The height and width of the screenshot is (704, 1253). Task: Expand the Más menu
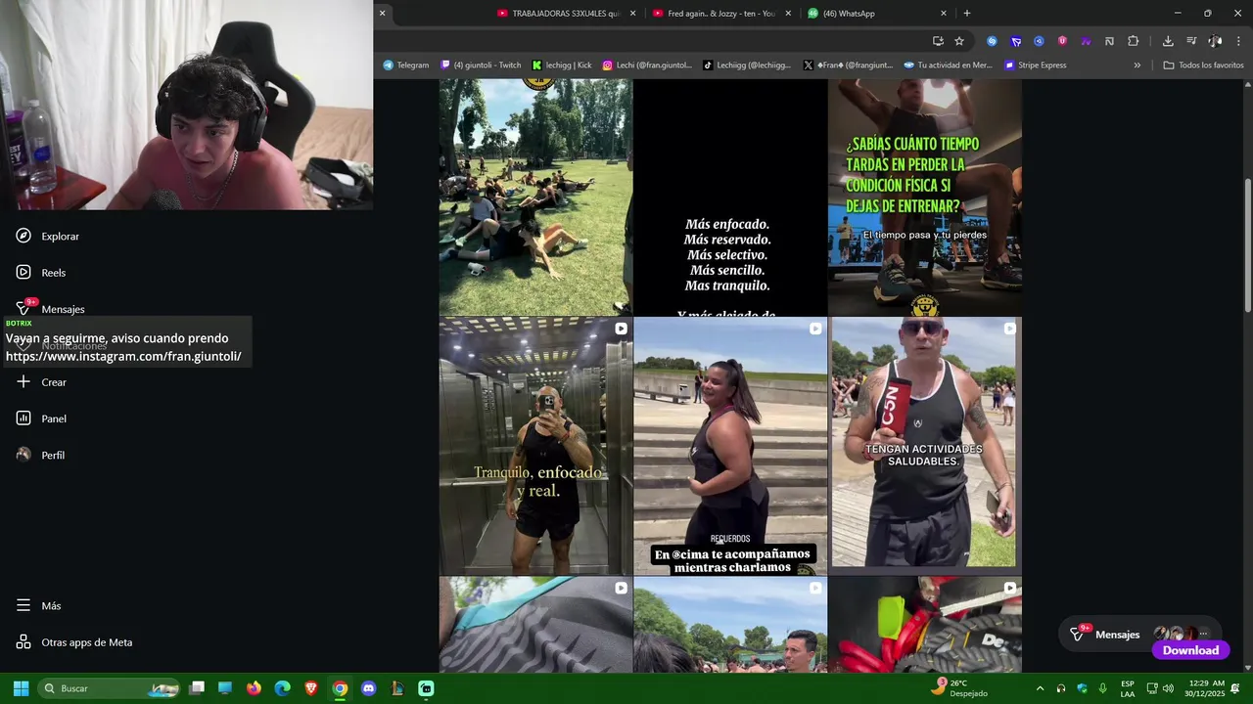click(38, 606)
